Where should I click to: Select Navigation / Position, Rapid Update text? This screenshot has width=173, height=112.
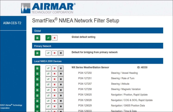coord(129,95)
